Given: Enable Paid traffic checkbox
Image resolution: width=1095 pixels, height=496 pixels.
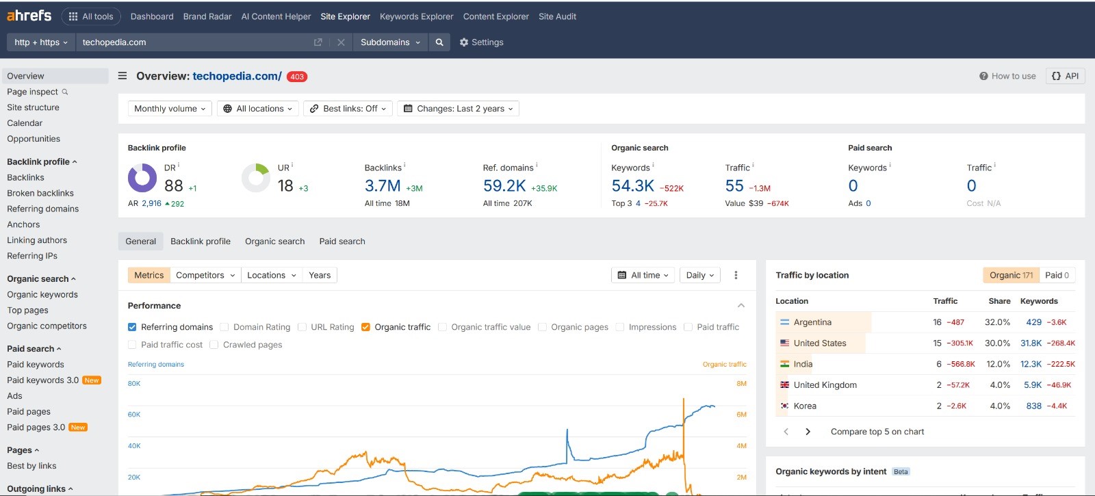Looking at the screenshot, I should coord(688,327).
